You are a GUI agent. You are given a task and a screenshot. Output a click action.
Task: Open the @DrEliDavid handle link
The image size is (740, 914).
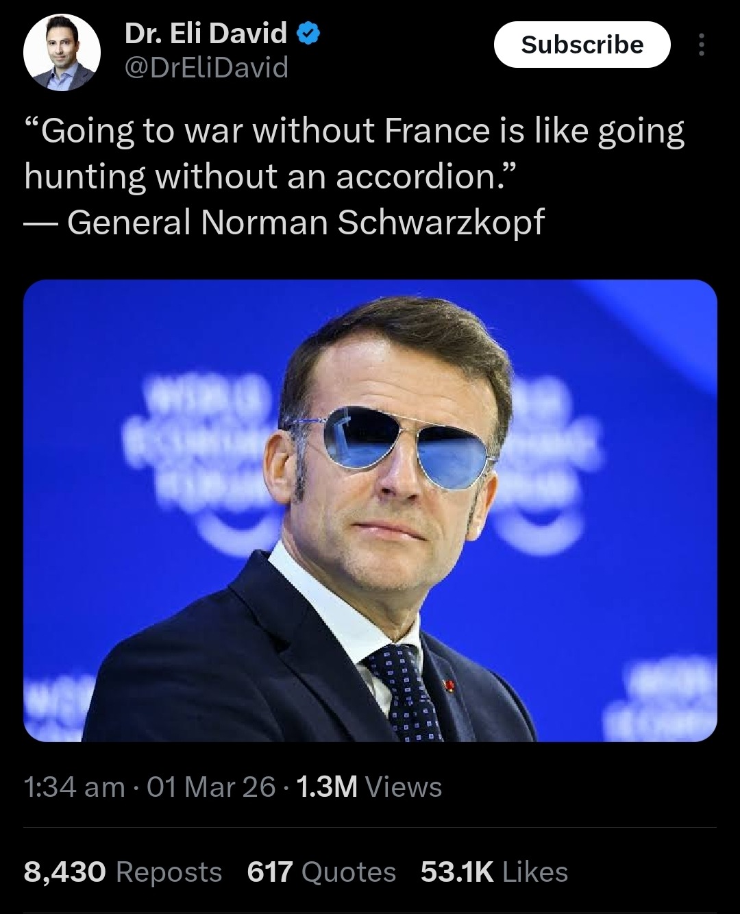point(206,67)
